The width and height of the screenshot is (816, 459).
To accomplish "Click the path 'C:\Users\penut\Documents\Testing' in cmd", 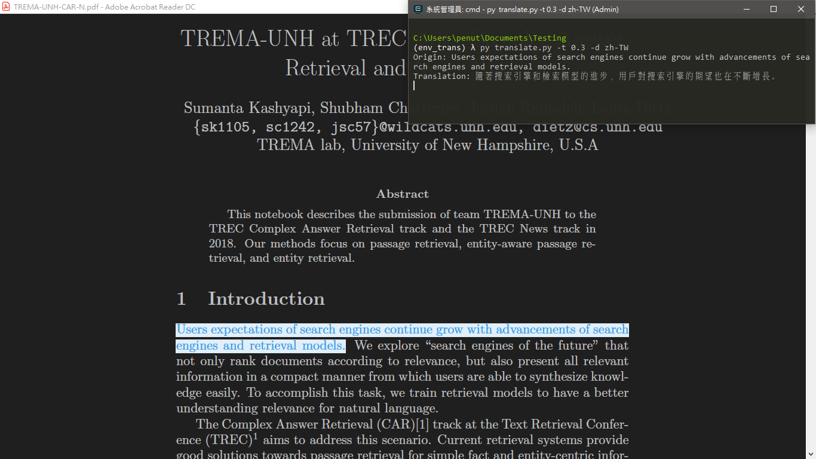I will click(x=490, y=38).
